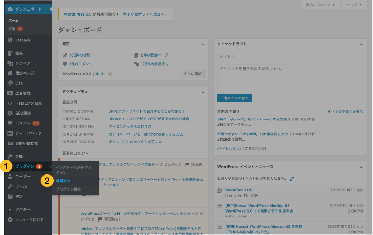Click the お問い合わせ envelope icon
This screenshot has height=235, width=373.
(10, 143)
